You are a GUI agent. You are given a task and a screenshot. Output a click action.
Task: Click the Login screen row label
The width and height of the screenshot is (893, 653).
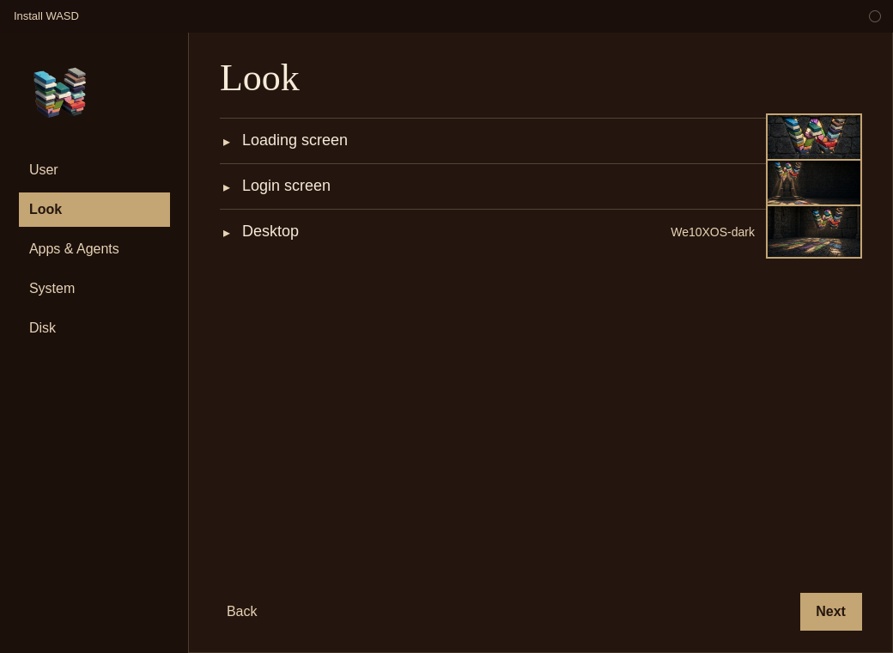[286, 186]
